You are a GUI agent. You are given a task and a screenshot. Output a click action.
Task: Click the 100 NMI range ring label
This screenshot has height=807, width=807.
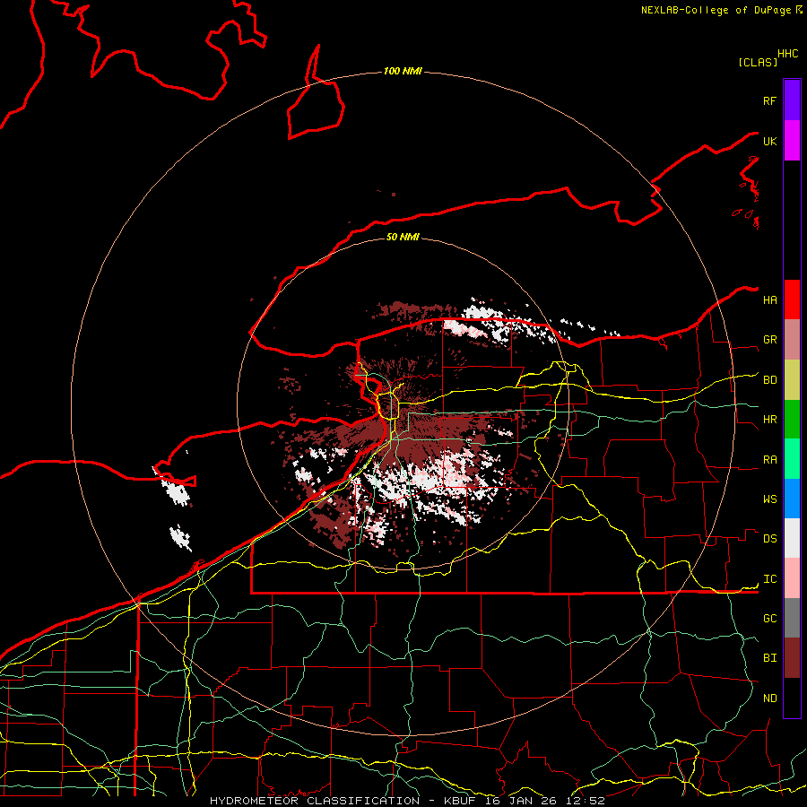403,71
